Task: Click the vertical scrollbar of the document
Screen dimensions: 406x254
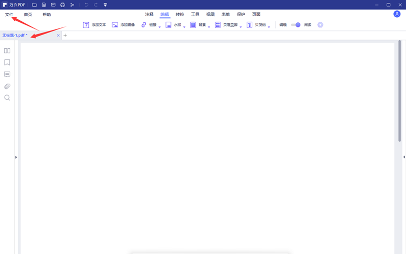Action: coord(400,91)
